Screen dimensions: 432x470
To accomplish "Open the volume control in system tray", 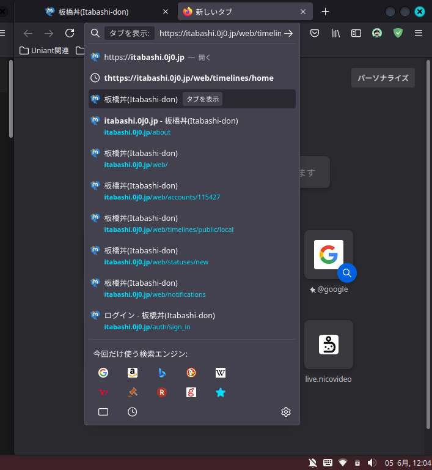I will click(x=371, y=463).
